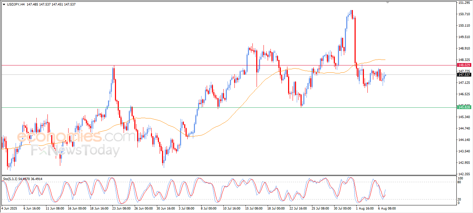Click the 144.140 price axis label
The height and width of the screenshot is (213, 473).
click(x=464, y=140)
